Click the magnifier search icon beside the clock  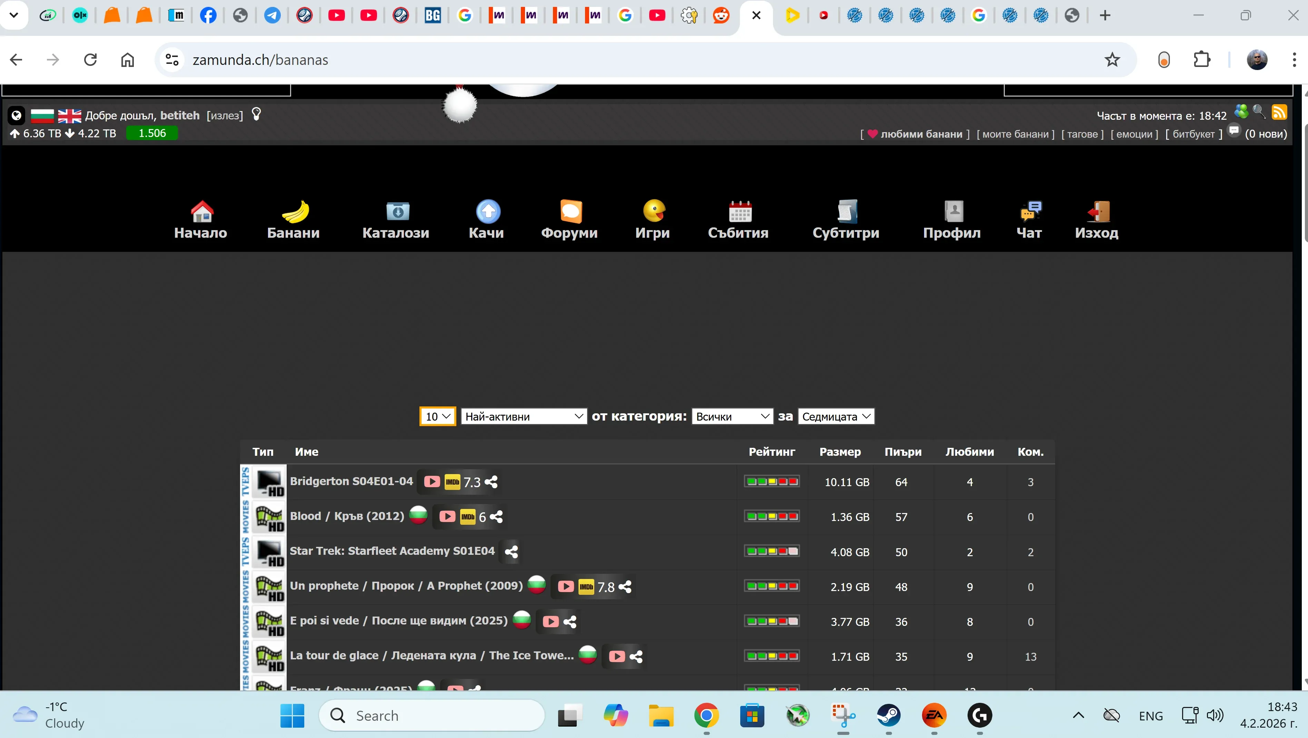[1259, 111]
